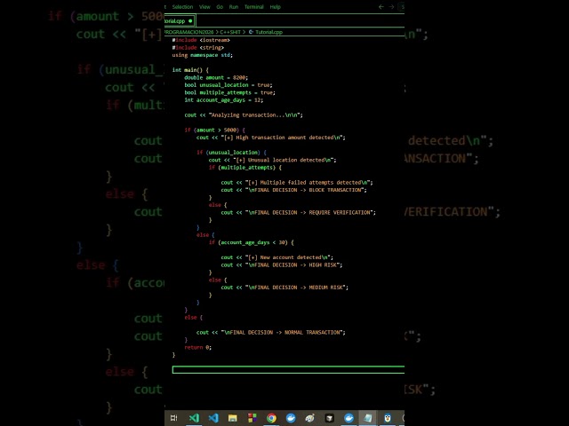Screen dimensions: 569x426
Task: Open the Help menu
Action: pyautogui.click(x=276, y=7)
